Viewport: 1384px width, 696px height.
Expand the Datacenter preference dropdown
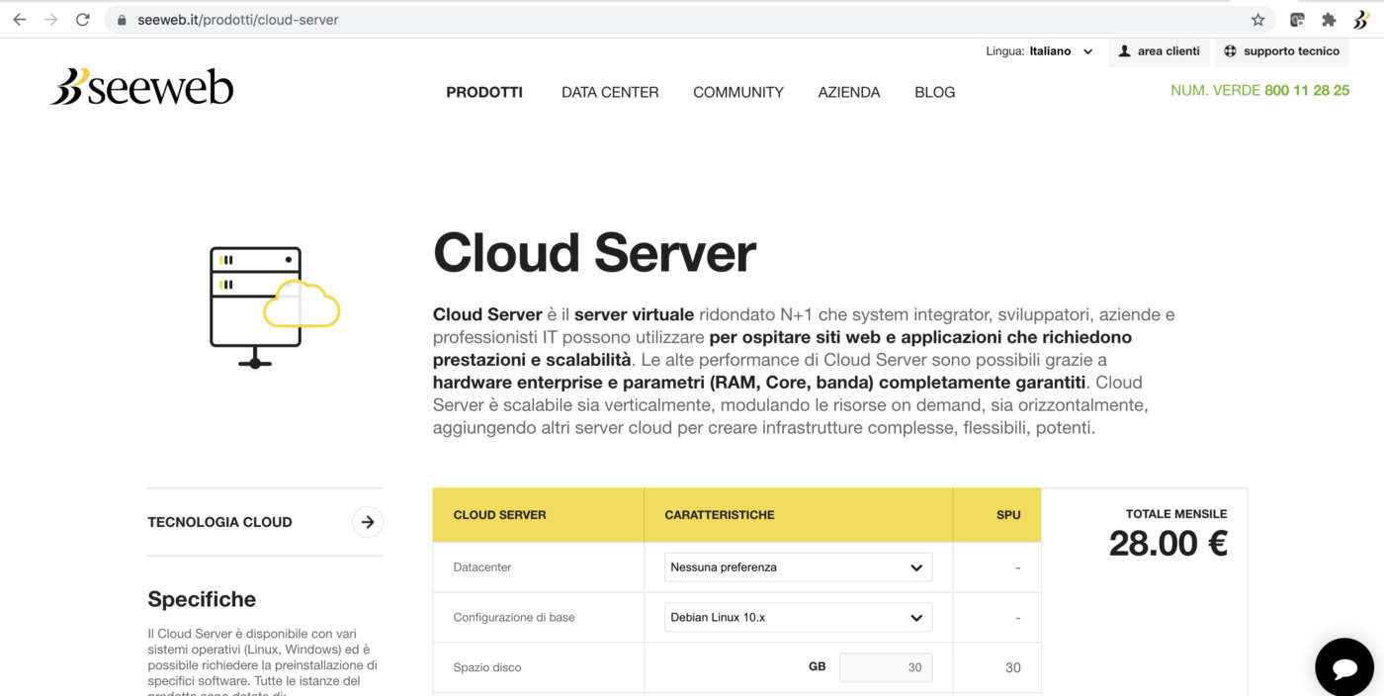[798, 567]
